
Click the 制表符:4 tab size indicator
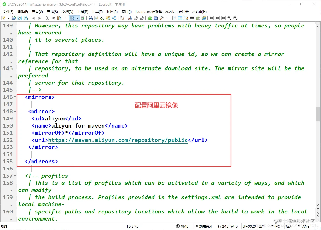[203, 226]
